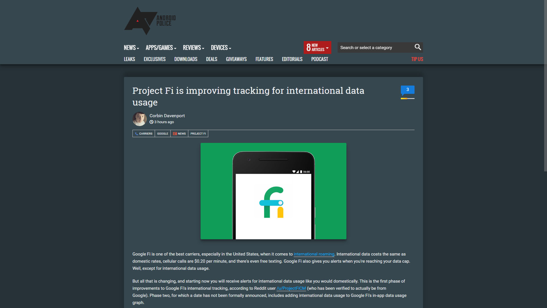Click the Tip Us link
Image resolution: width=547 pixels, height=308 pixels.
(x=417, y=59)
